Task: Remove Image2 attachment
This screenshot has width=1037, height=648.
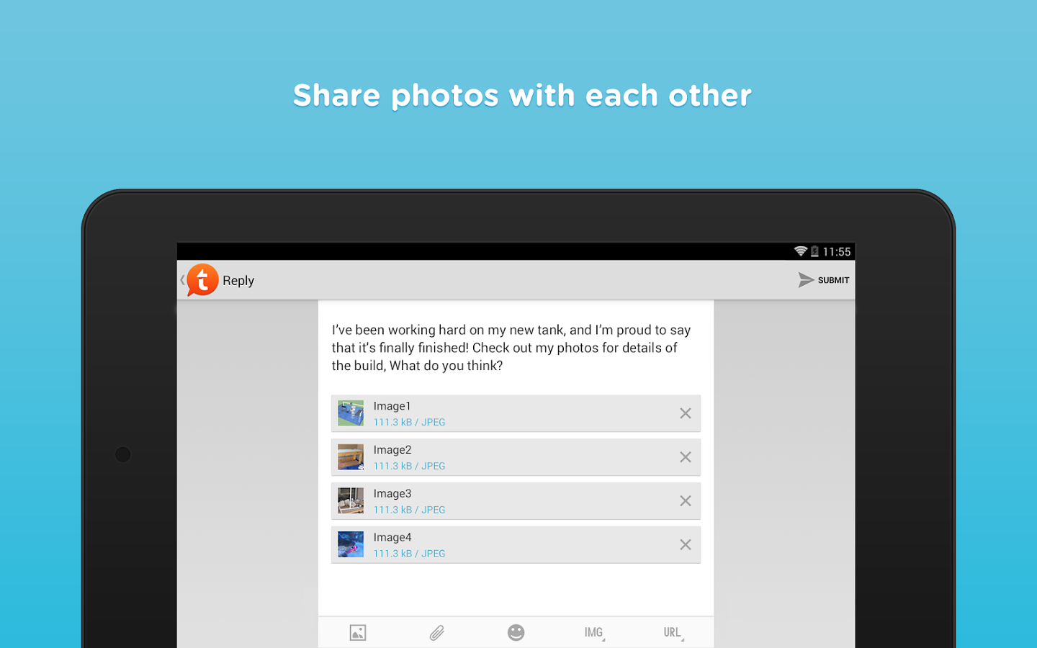Action: [x=686, y=457]
